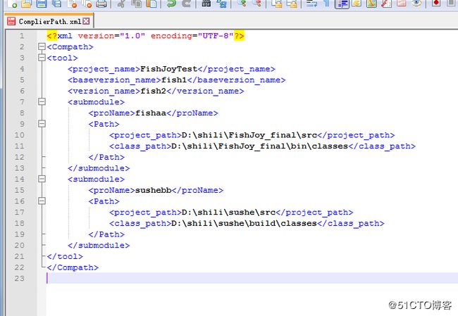The width and height of the screenshot is (458, 316).
Task: Cut selection with scissors icon
Action: (x=121, y=3)
